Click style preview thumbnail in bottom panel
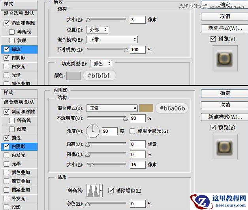This screenshot has height=210, width=248. pyautogui.click(x=225, y=147)
